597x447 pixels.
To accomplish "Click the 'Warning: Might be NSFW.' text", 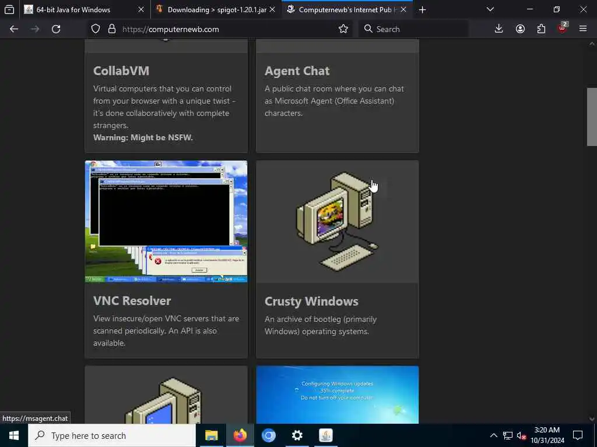I will (x=143, y=137).
